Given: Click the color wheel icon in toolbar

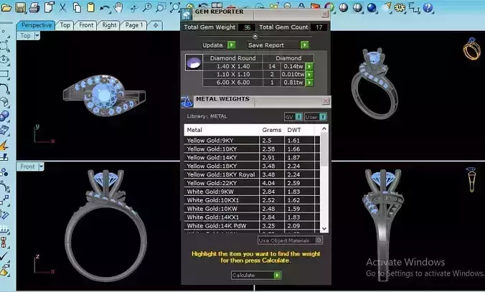Looking at the screenshot, I should [x=330, y=7].
